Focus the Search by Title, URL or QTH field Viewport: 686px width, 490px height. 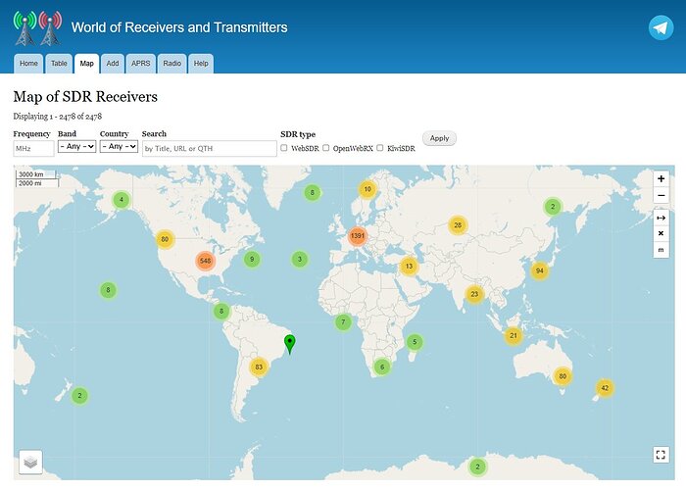210,148
